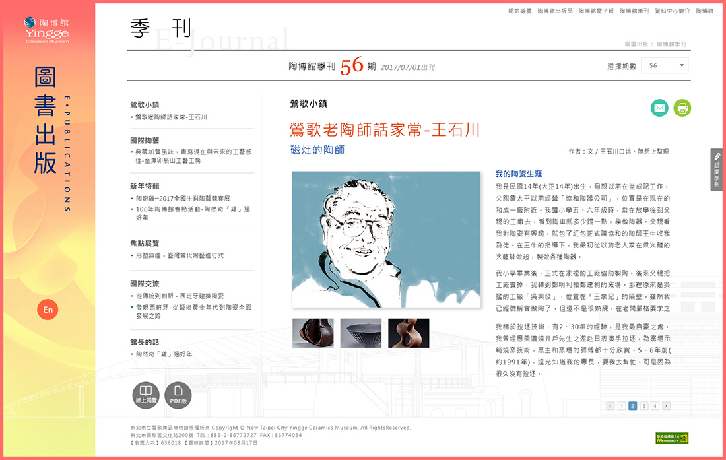Email this article with the envelope icon
This screenshot has width=726, height=460.
659,108
